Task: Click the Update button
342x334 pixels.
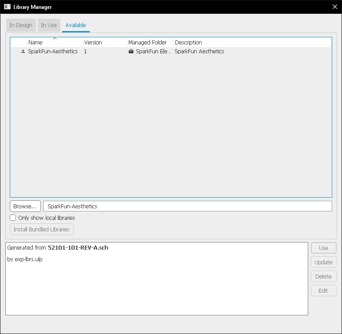Action: point(323,262)
